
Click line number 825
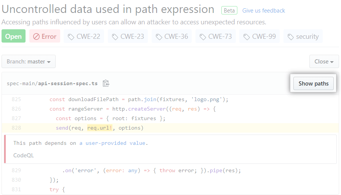pos(16,100)
